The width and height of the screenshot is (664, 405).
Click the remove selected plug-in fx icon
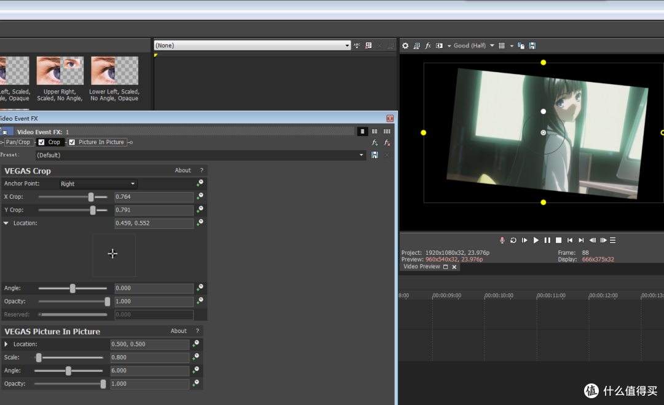tap(387, 143)
